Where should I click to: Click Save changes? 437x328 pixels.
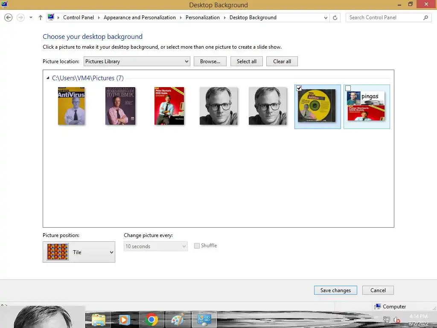click(335, 290)
